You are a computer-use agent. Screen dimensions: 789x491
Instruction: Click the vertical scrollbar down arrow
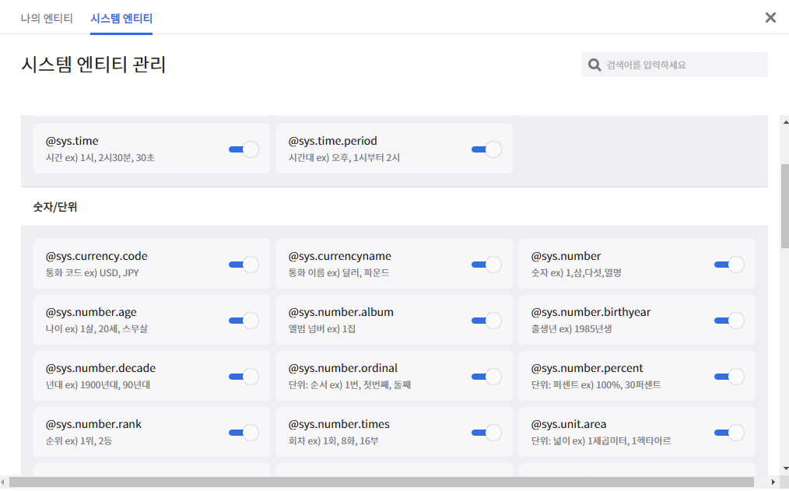785,468
